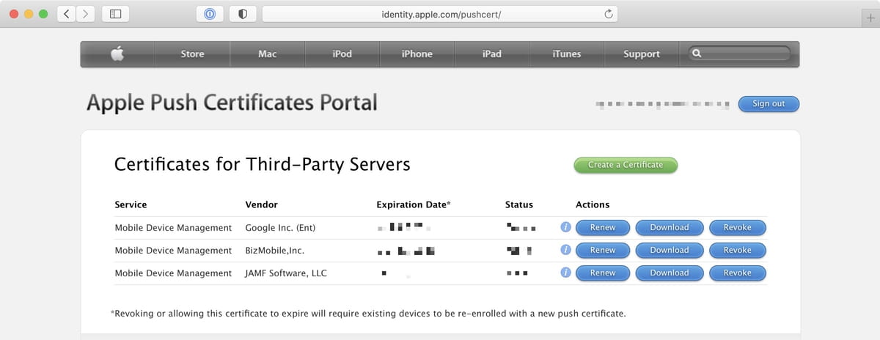Image resolution: width=880 pixels, height=340 pixels.
Task: Show info for the Google Inc. certificate
Action: point(565,227)
